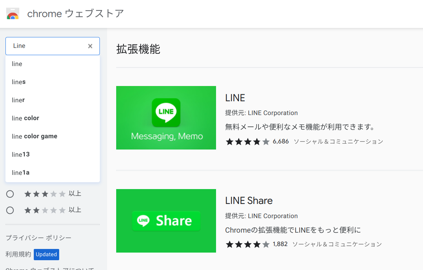
Task: Focus the search box containing 'Line'
Action: [53, 46]
